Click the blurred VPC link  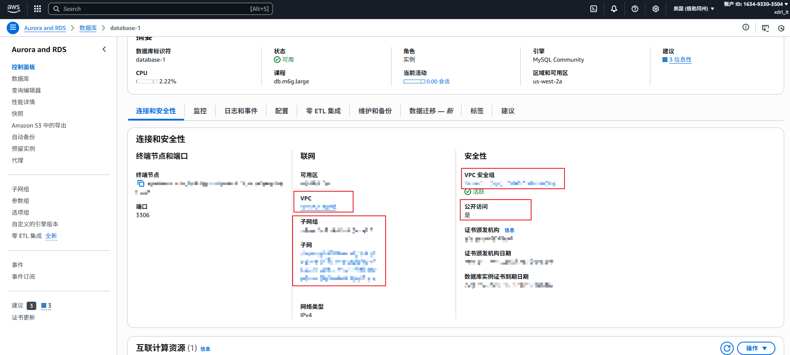[x=319, y=207]
